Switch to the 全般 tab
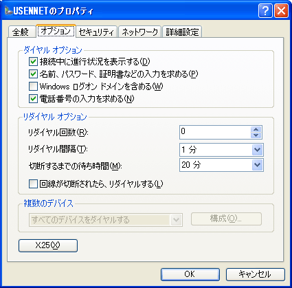 tap(21, 32)
